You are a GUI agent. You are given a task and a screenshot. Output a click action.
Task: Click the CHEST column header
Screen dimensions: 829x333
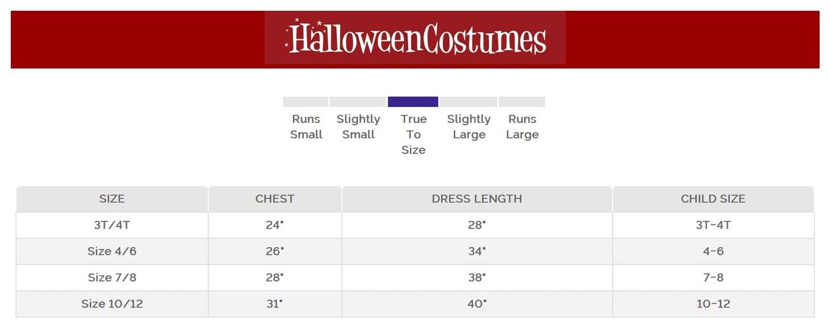click(x=275, y=199)
